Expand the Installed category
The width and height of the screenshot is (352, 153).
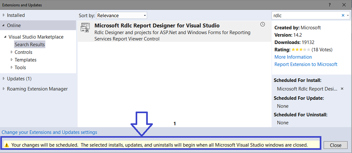click(4, 15)
